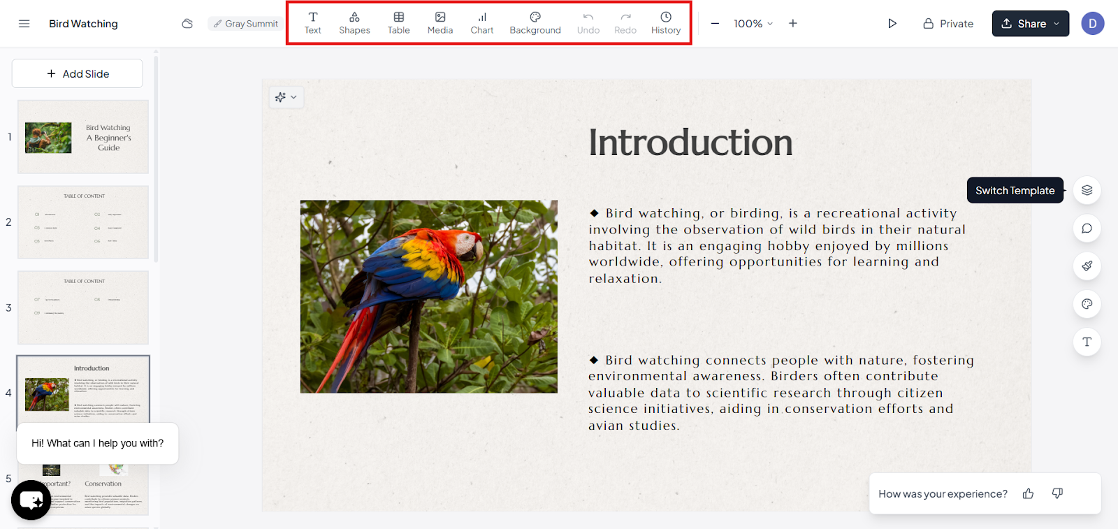Image resolution: width=1118 pixels, height=529 pixels.
Task: Open the 100% zoom level dropdown
Action: (x=753, y=24)
